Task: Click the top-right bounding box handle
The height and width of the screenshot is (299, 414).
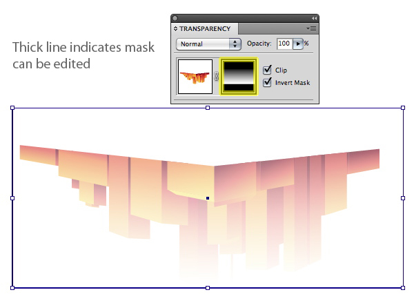Action: point(403,108)
